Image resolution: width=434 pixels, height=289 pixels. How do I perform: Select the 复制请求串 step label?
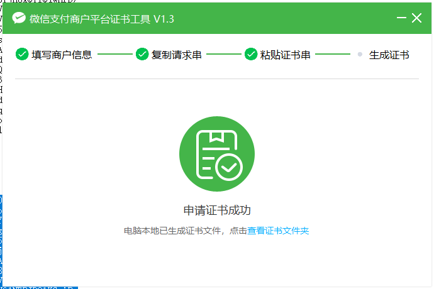176,55
